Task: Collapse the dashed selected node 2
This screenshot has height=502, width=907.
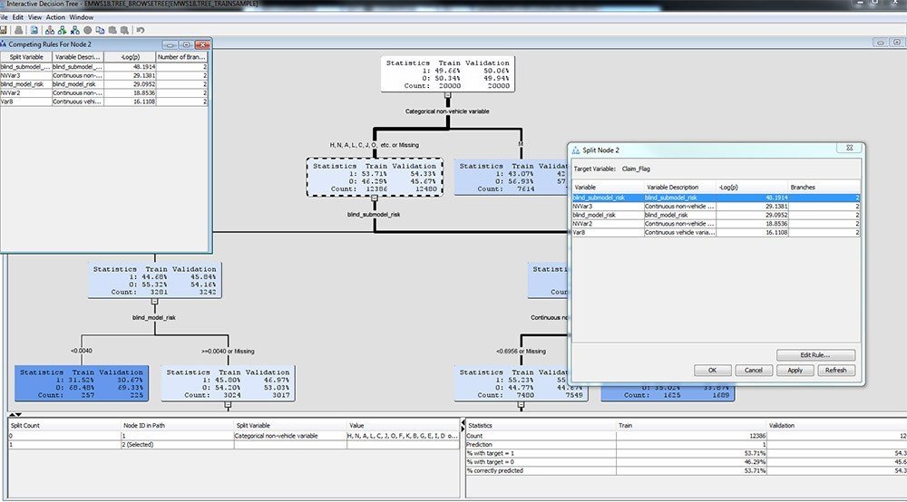Action: tap(374, 198)
